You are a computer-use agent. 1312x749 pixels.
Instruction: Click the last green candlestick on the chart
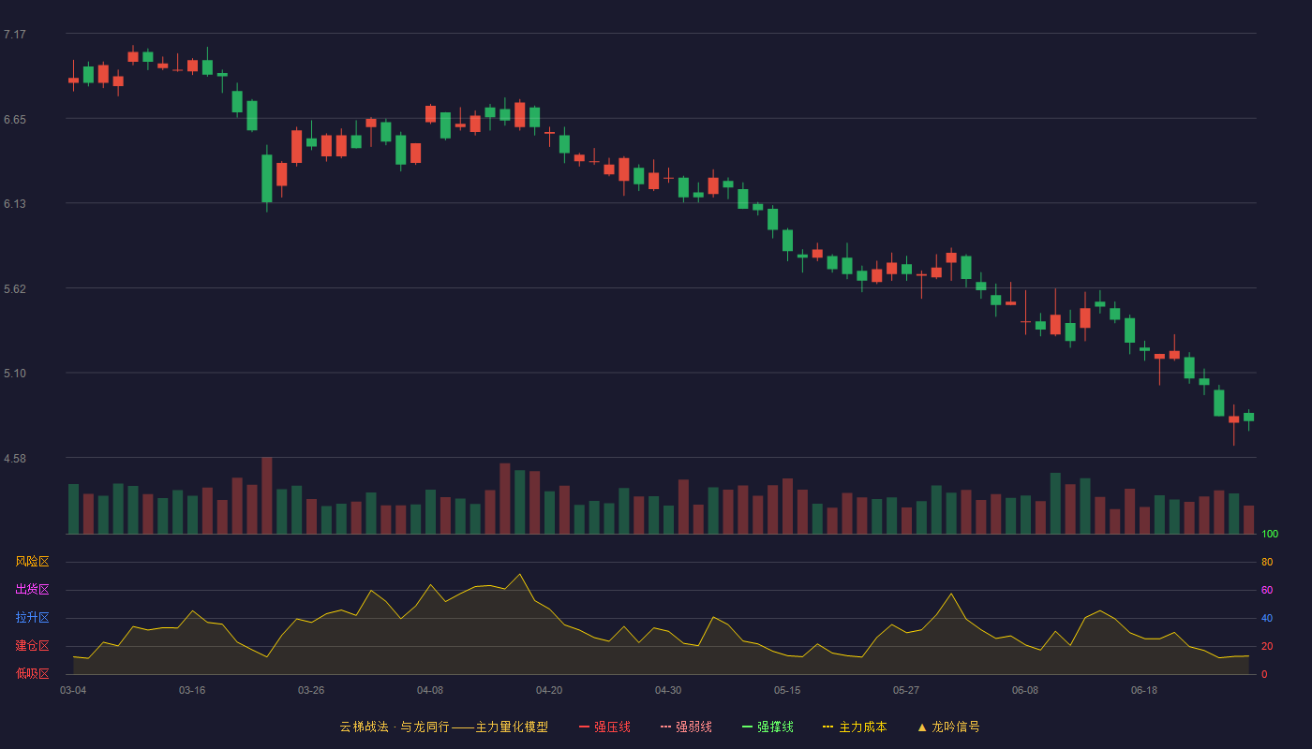[1248, 418]
